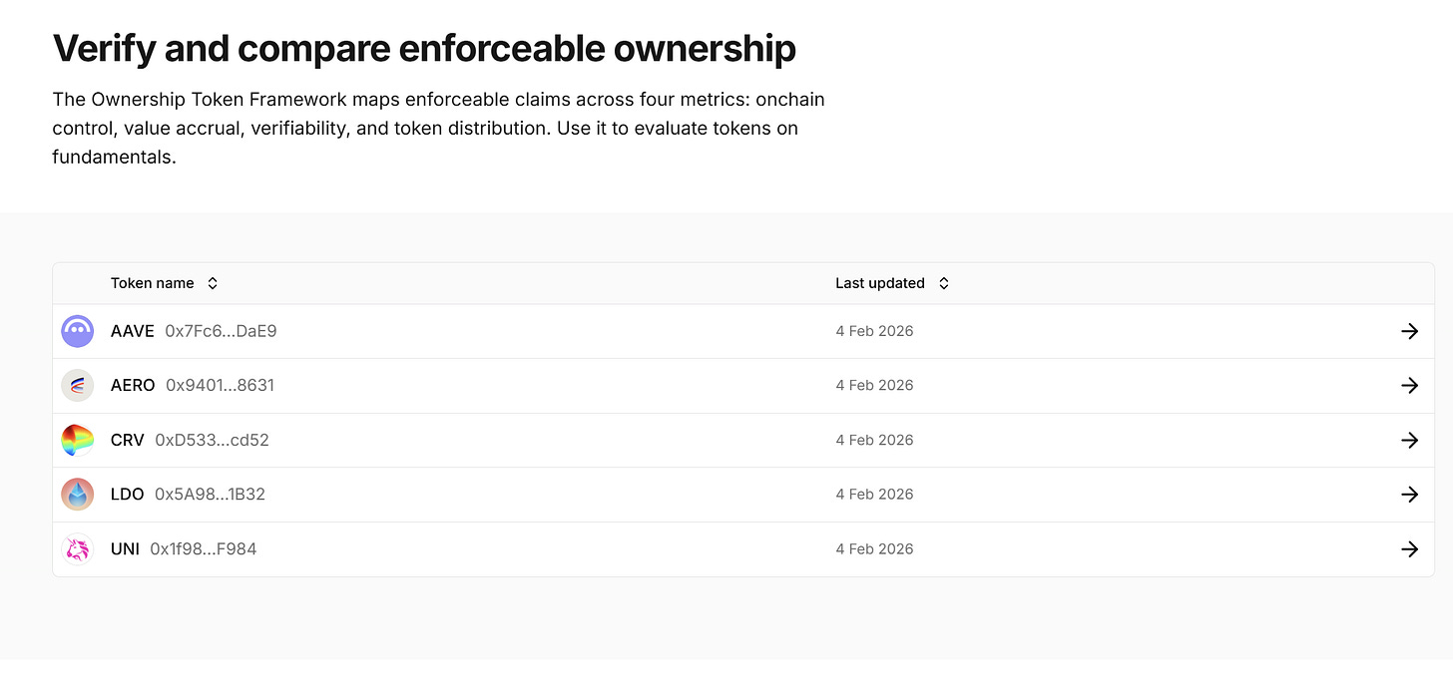The width and height of the screenshot is (1453, 694).
Task: Click the LDO row's right arrow
Action: pos(1409,494)
